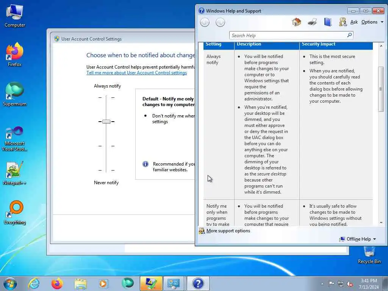Click the Ask label in Help toolbar

[x=354, y=22]
